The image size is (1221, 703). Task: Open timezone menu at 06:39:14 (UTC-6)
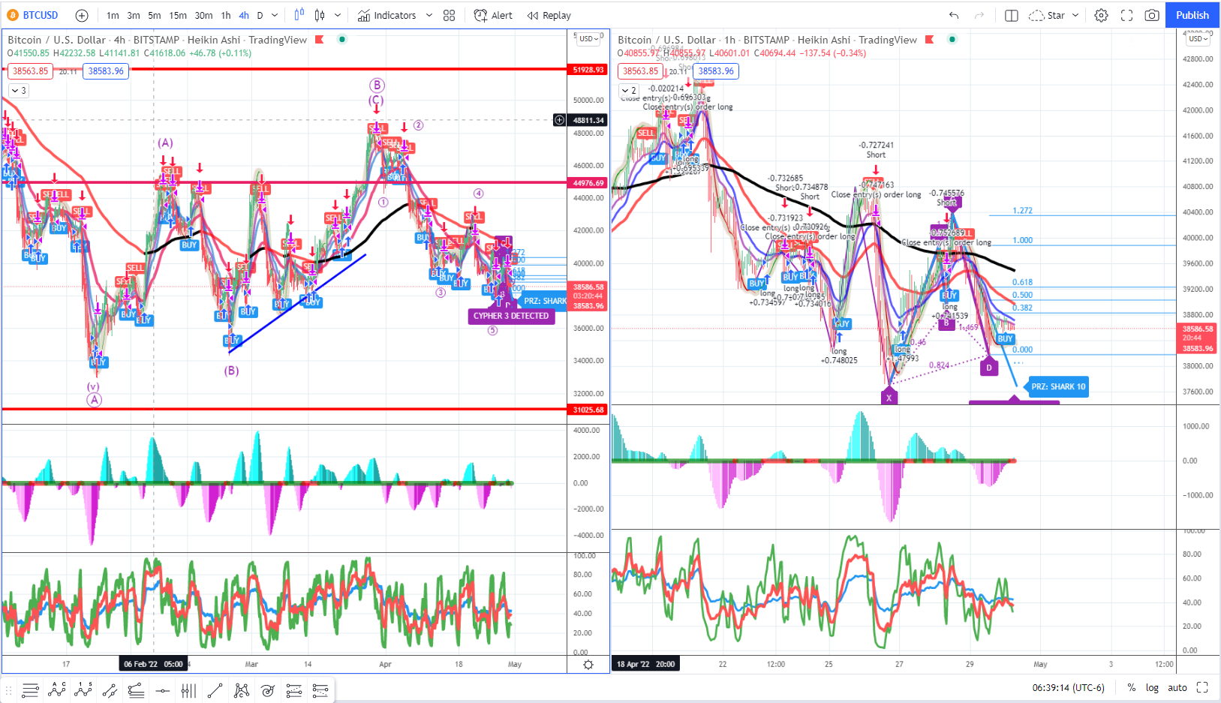(x=1068, y=687)
